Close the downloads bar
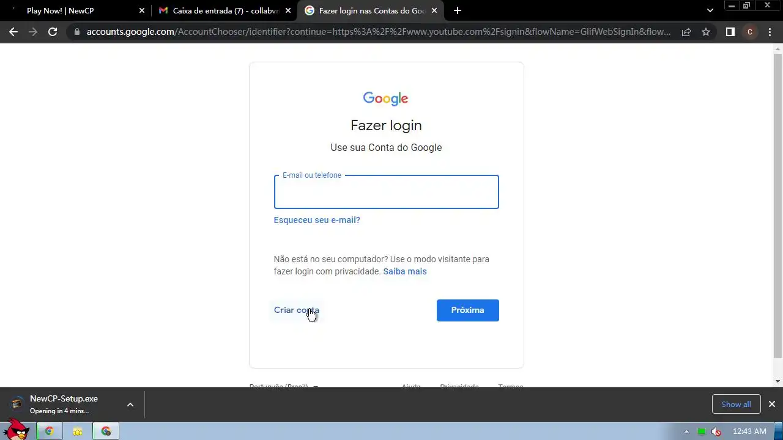 772,404
